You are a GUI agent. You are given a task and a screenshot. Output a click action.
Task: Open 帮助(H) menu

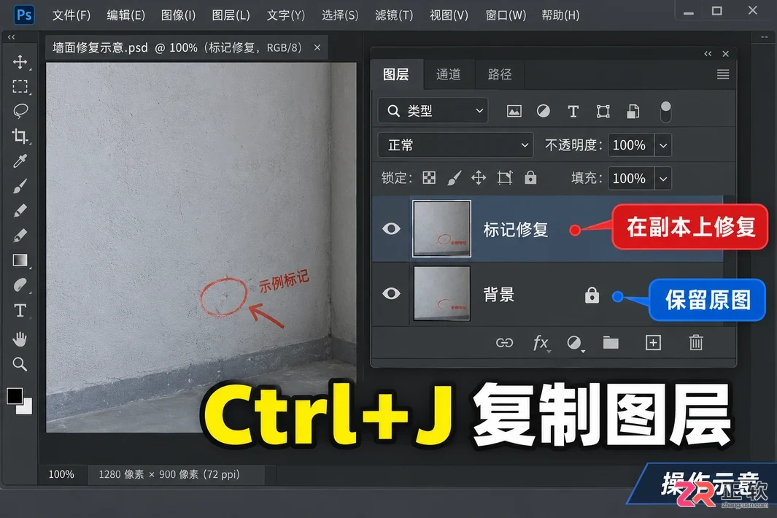tap(560, 15)
